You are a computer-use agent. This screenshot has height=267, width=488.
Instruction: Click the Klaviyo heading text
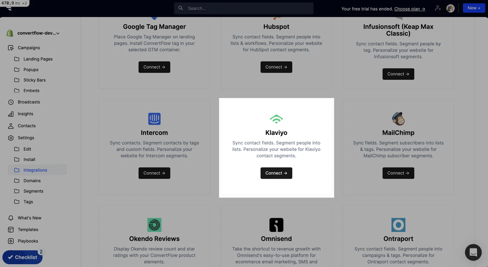click(x=276, y=133)
